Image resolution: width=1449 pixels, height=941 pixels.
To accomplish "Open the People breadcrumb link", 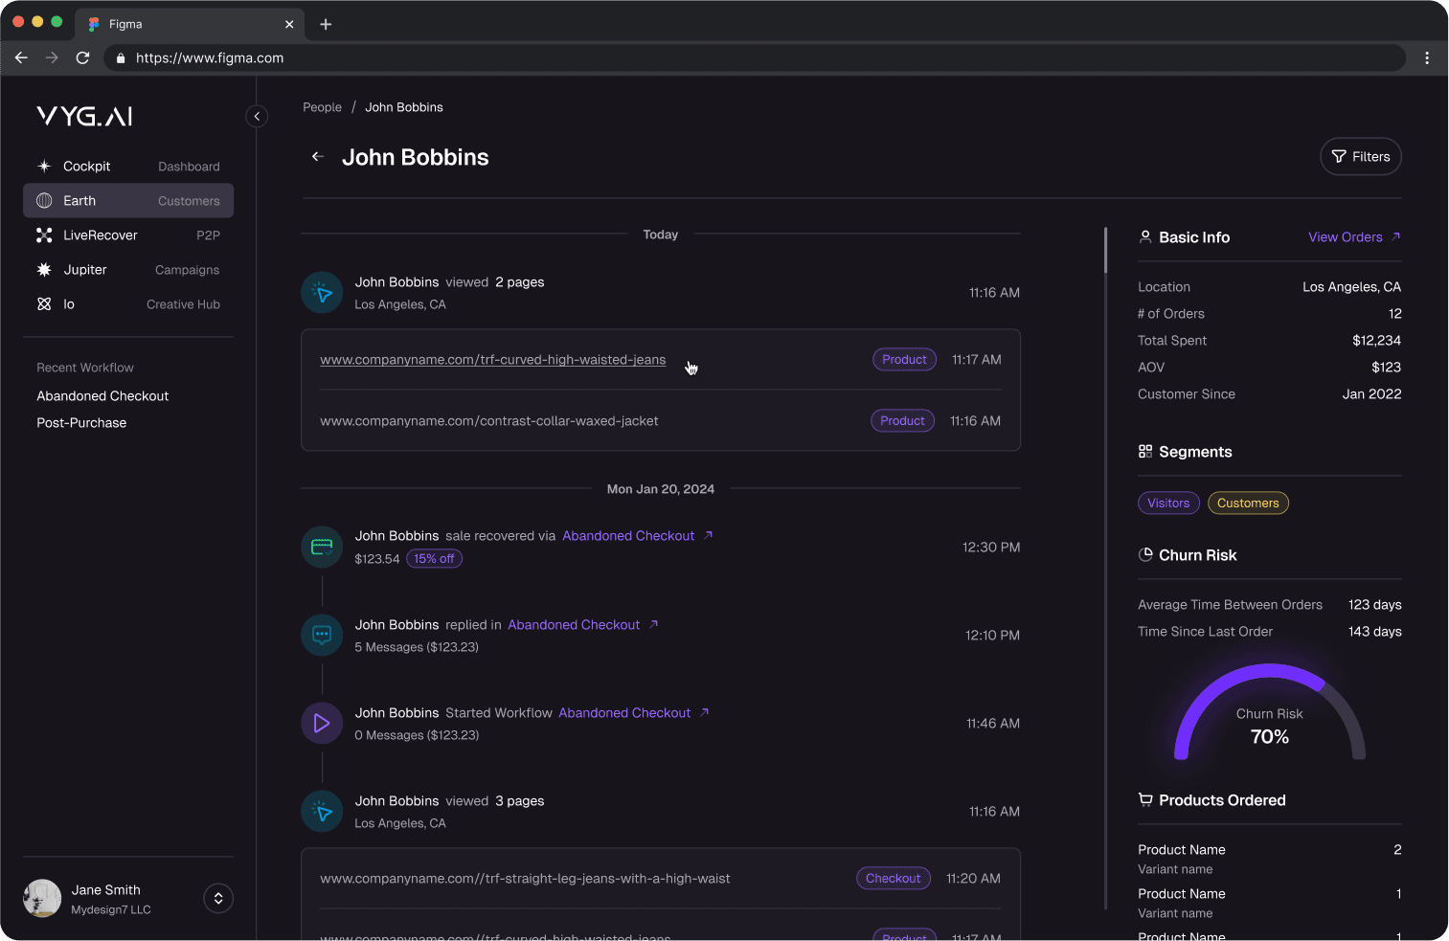I will [322, 107].
